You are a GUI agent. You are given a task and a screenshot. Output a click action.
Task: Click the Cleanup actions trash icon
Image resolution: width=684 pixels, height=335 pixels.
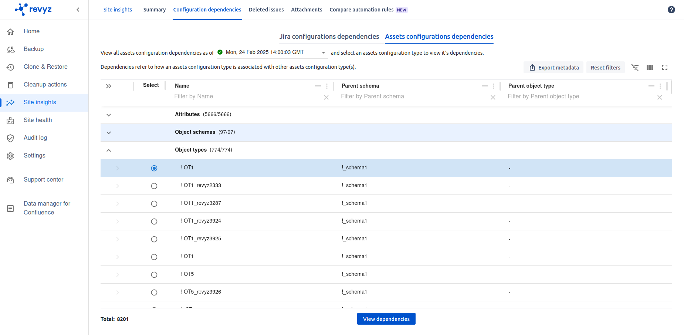(x=10, y=84)
